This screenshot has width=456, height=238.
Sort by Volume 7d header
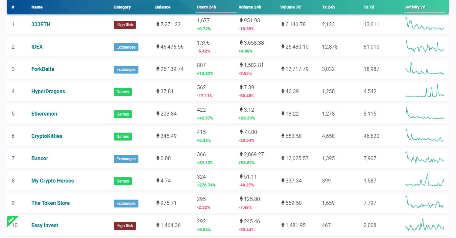[x=290, y=7]
